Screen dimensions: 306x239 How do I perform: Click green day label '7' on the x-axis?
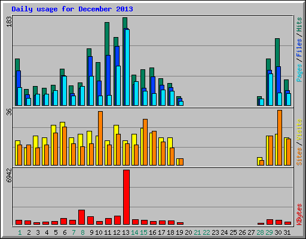(x=74, y=232)
